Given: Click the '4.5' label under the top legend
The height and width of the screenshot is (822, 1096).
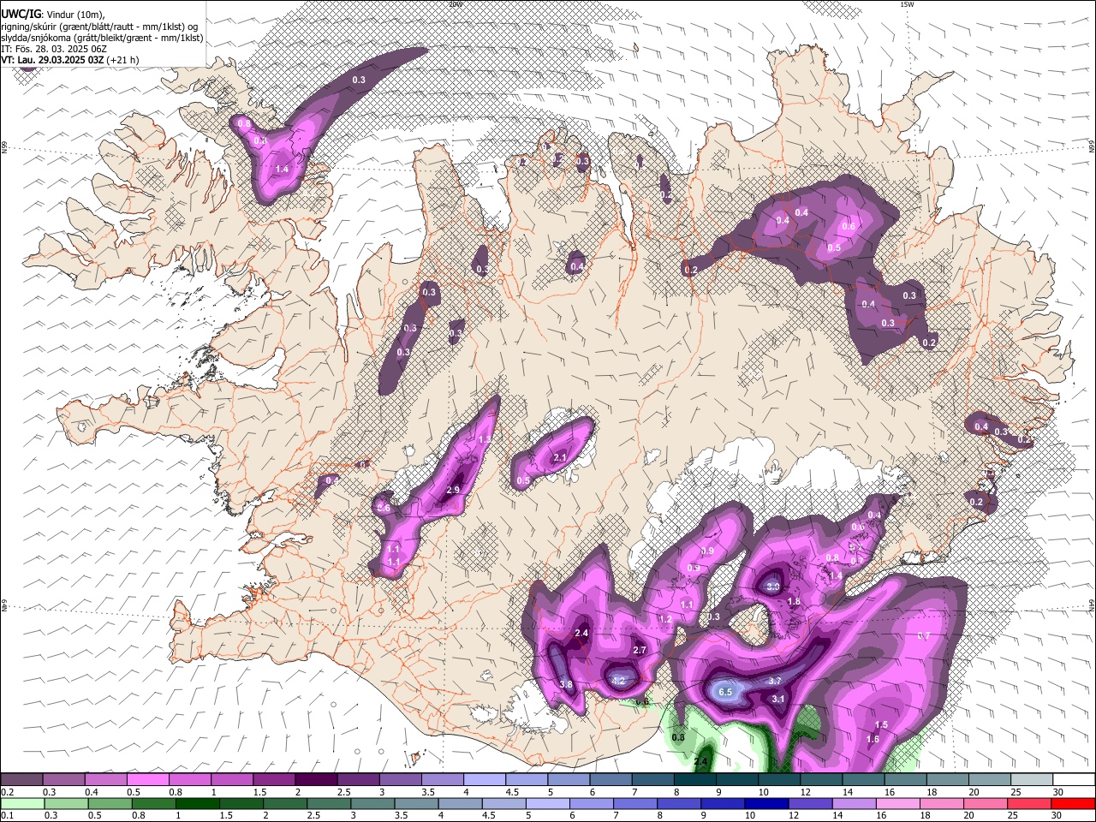Looking at the screenshot, I should (x=512, y=792).
